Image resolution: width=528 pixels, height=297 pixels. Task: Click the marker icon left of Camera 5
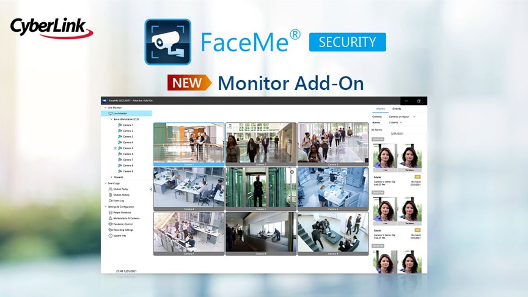pyautogui.click(x=115, y=148)
